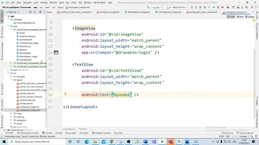Click the read-only lock icon in status bar
This screenshot has height=145, width=259.
[252, 136]
